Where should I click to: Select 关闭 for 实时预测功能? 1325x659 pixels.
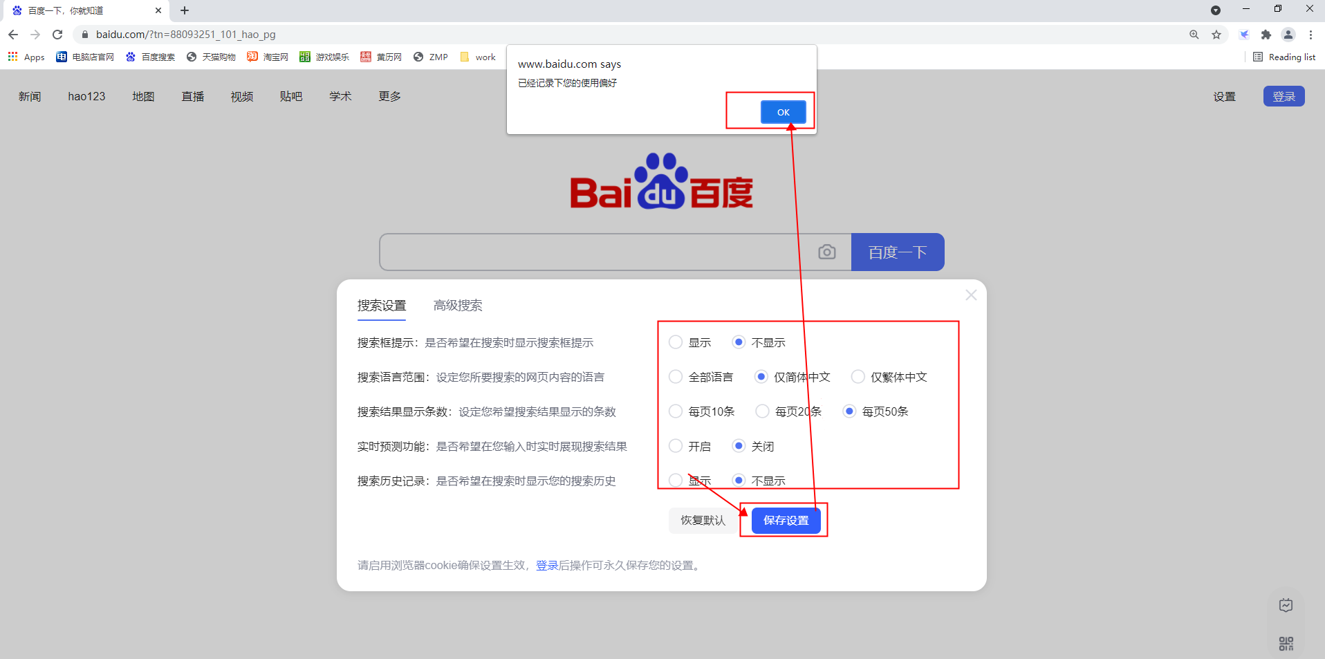tap(739, 446)
